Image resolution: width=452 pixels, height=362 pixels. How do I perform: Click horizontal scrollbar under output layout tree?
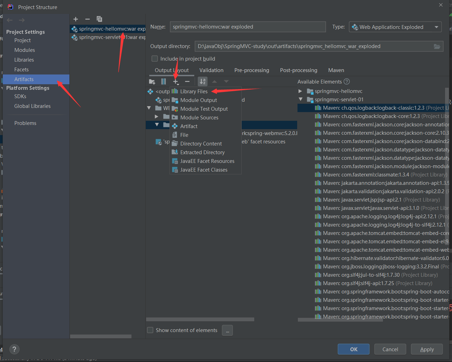pyautogui.click(x=200, y=319)
